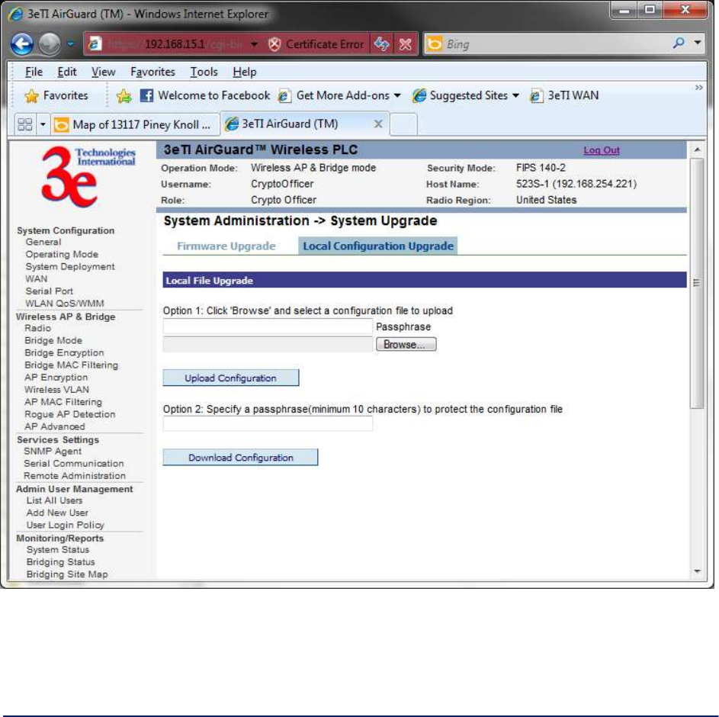Open Wireless VLAN page
This screenshot has width=719, height=717.
pyautogui.click(x=57, y=390)
